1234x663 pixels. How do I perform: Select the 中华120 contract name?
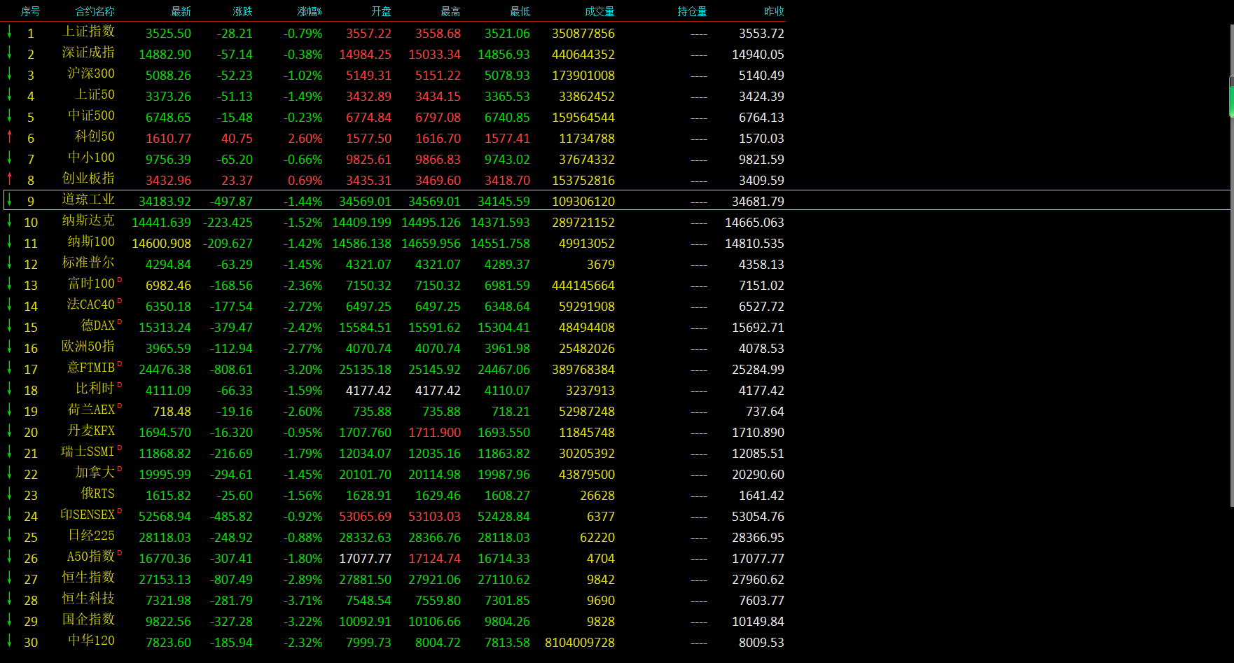coord(91,641)
